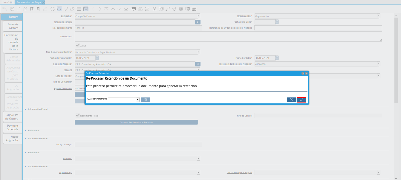401x180 pixels.
Task: Click the Save record disk icon
Action: [x=45, y=9]
